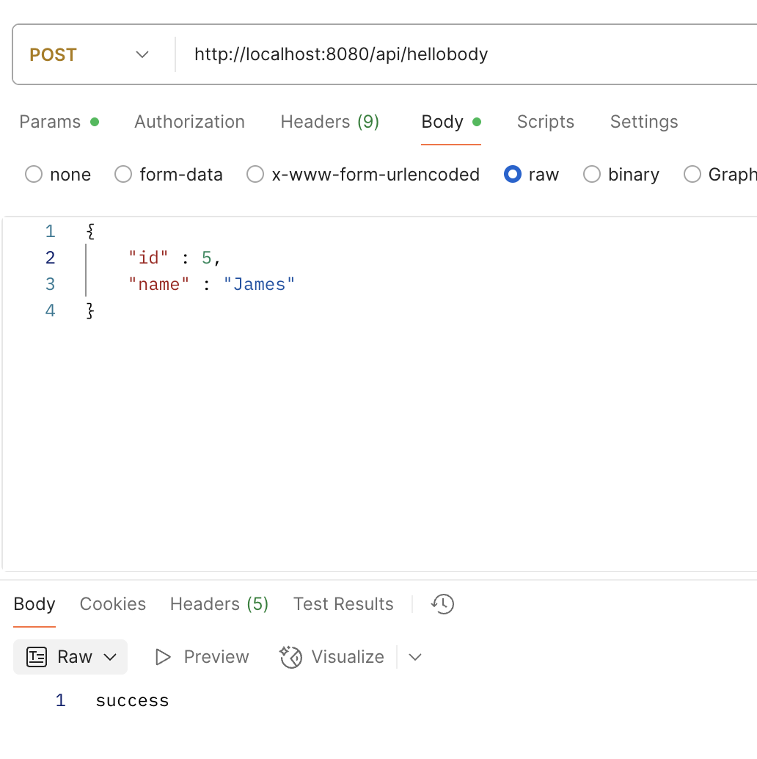Viewport: 757px width, 759px height.
Task: Click the request URL input field
Action: [x=469, y=55]
